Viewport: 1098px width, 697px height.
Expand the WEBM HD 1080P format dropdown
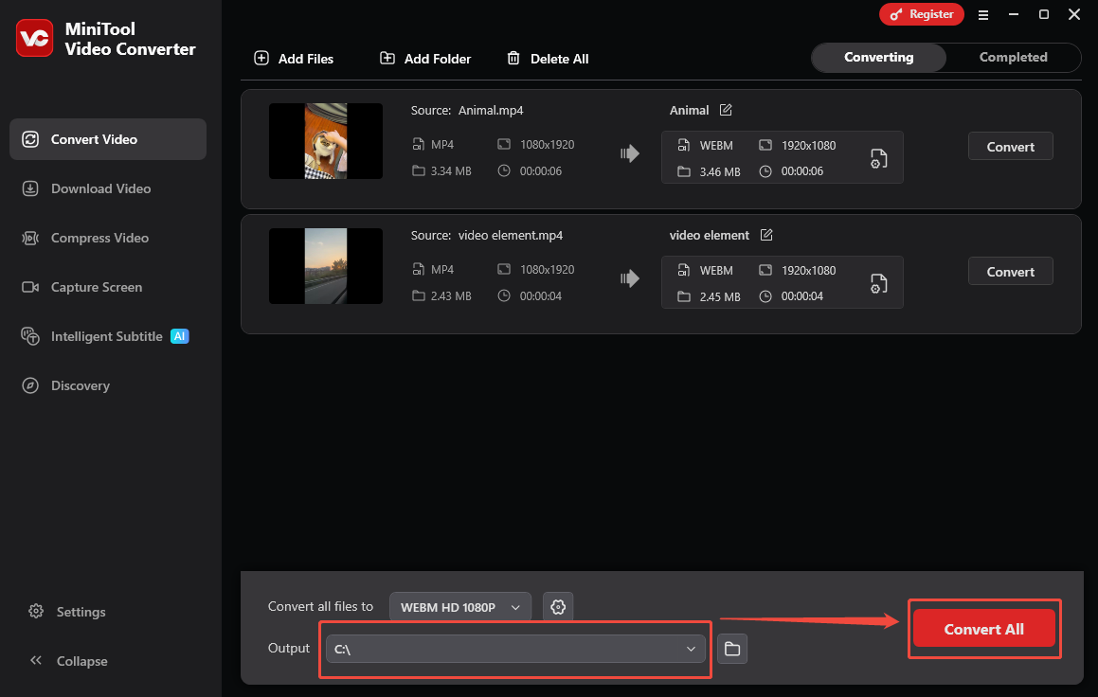click(x=459, y=606)
